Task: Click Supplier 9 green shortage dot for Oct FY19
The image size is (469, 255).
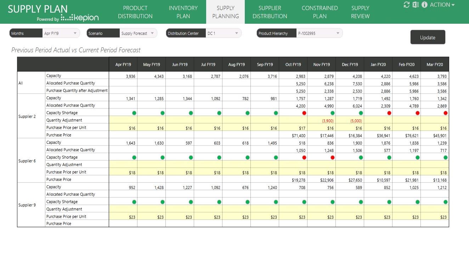Action: point(304,202)
